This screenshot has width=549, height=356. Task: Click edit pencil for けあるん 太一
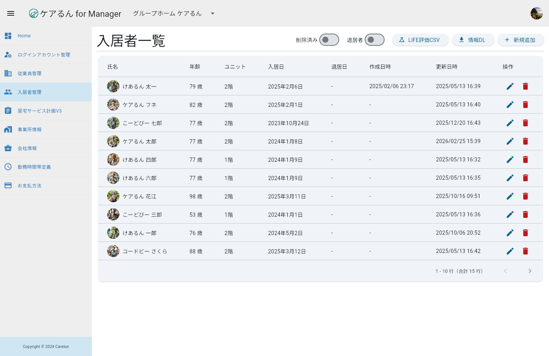click(510, 86)
